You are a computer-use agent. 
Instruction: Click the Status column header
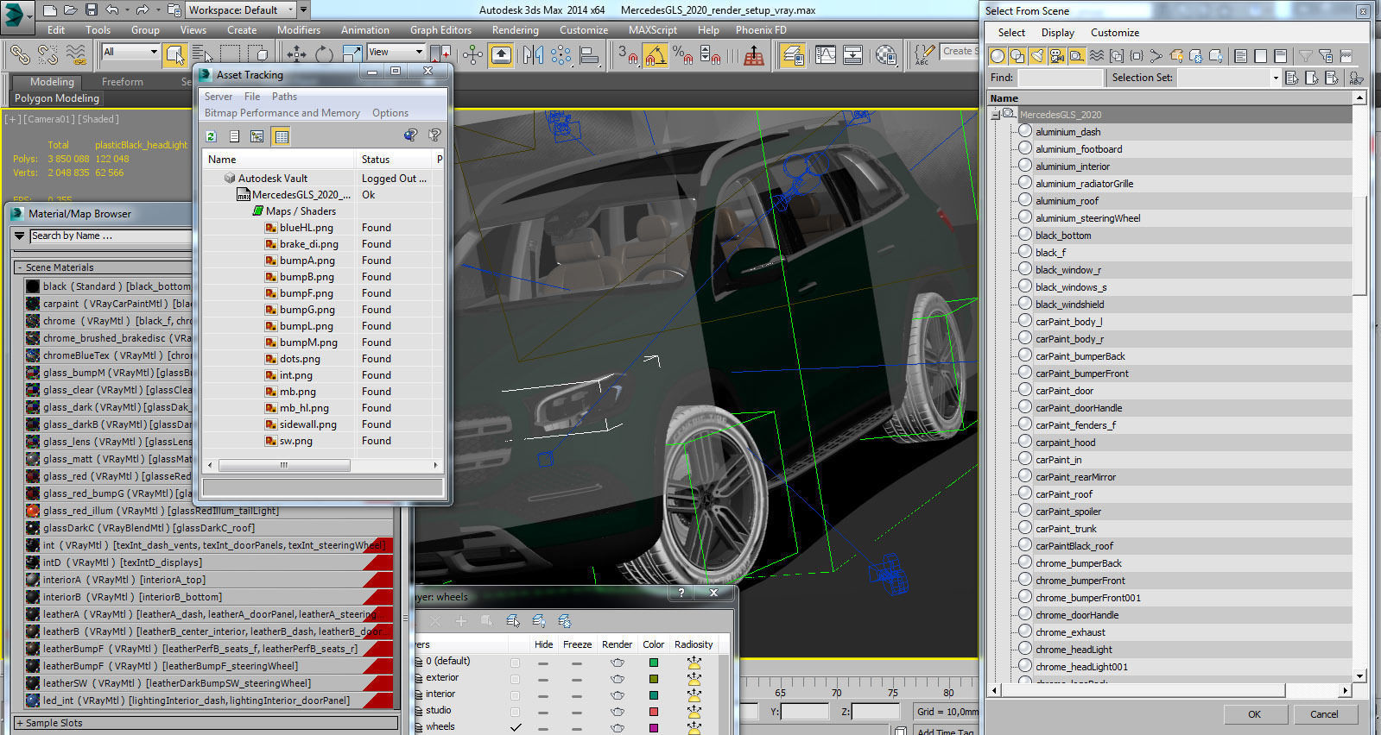[x=392, y=160]
